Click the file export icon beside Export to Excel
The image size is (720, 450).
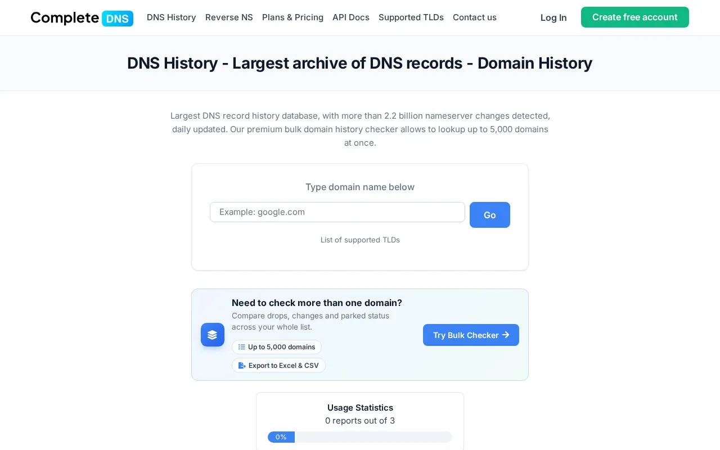(242, 366)
